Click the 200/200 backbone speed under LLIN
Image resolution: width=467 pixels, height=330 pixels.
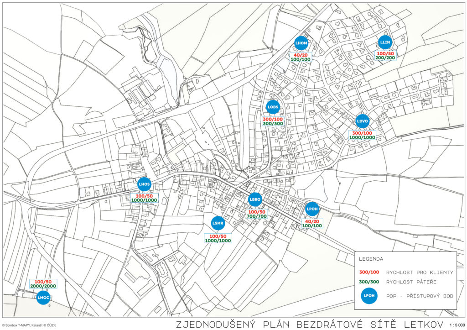click(x=385, y=58)
